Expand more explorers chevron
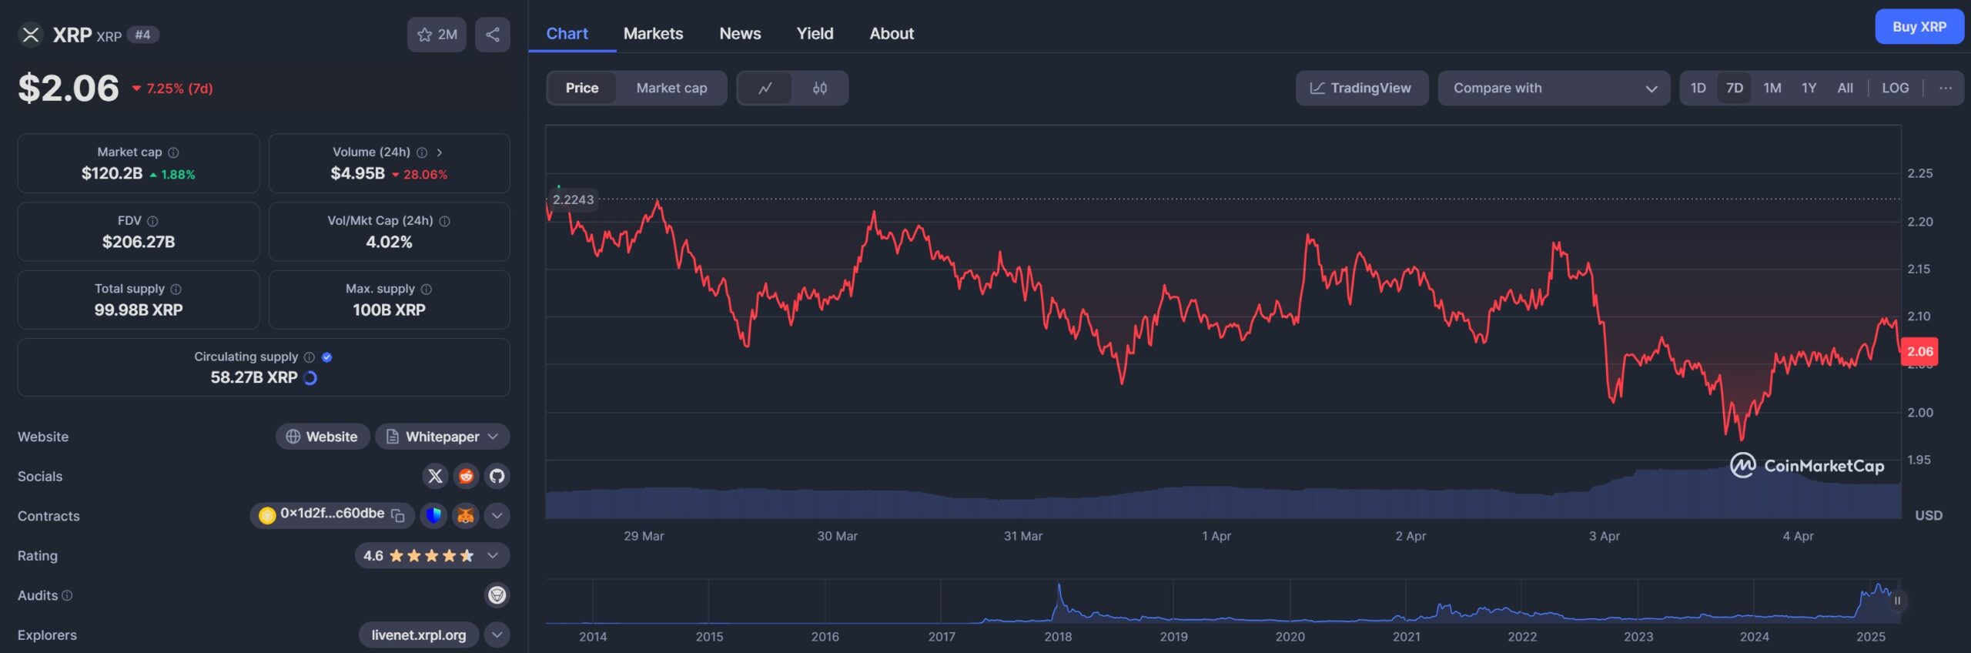Image resolution: width=1971 pixels, height=653 pixels. (x=497, y=635)
